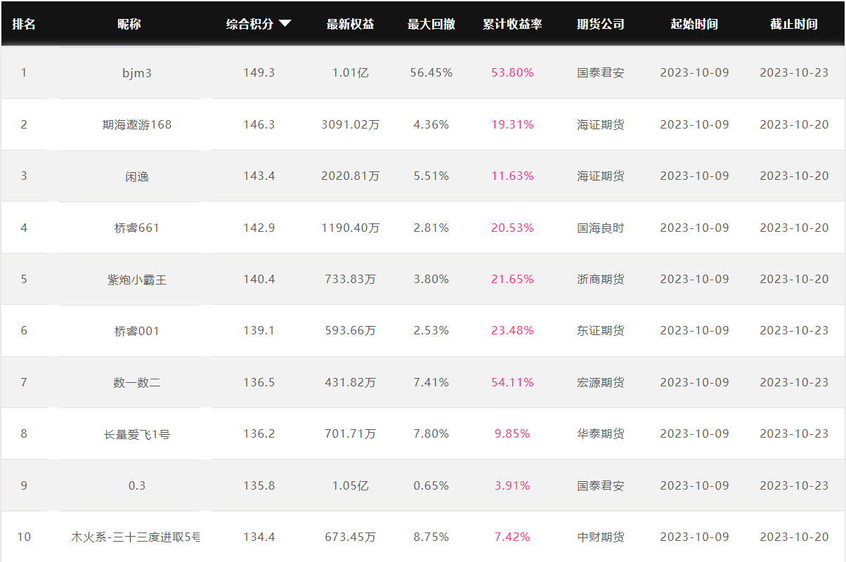Open the 桥睿661 nickname entry

click(x=137, y=228)
